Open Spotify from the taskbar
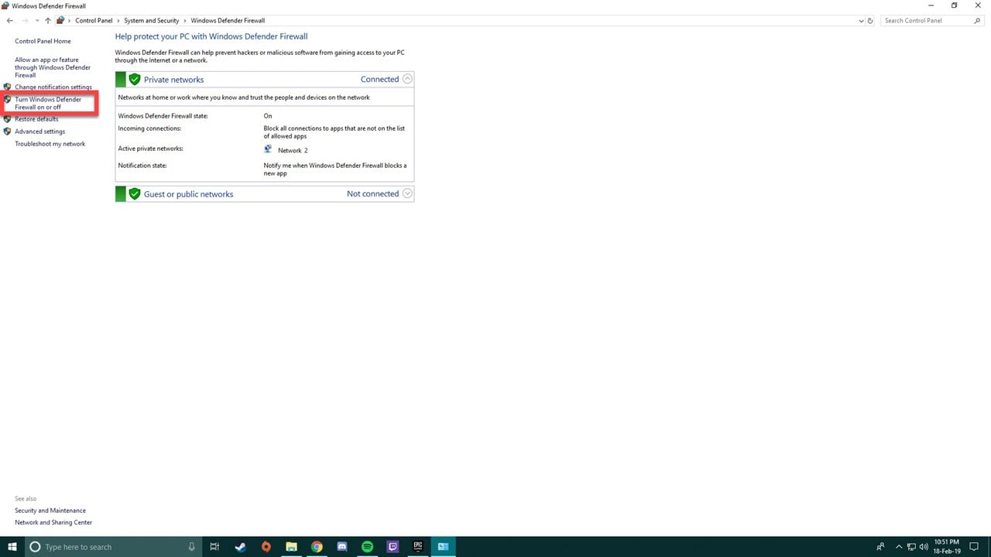This screenshot has height=557, width=991. click(368, 546)
